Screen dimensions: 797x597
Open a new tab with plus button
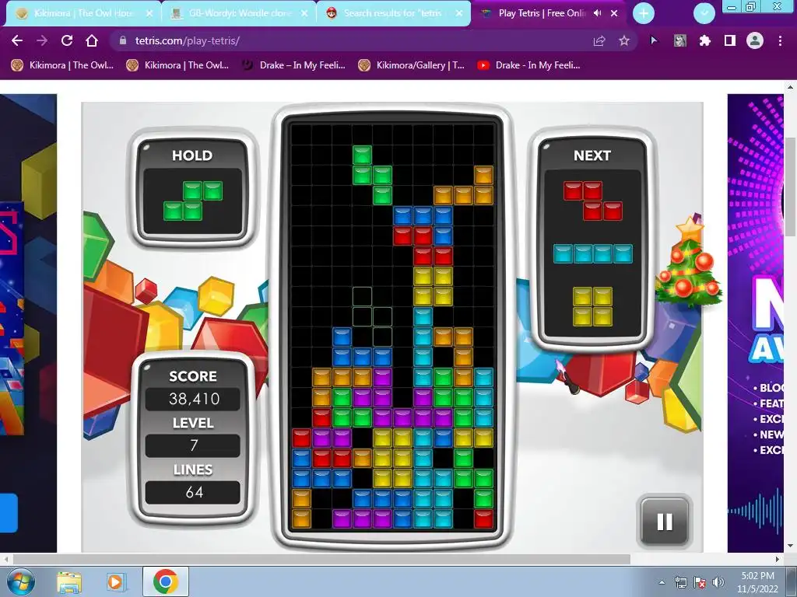click(x=644, y=14)
